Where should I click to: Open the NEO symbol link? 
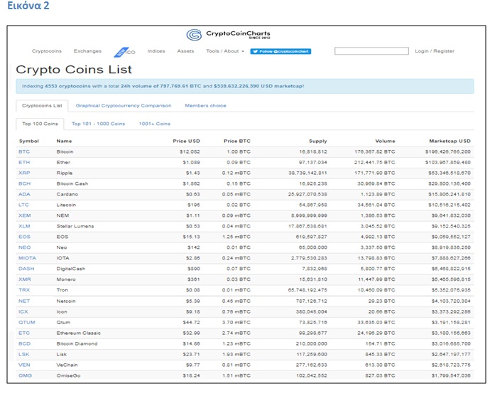point(24,247)
